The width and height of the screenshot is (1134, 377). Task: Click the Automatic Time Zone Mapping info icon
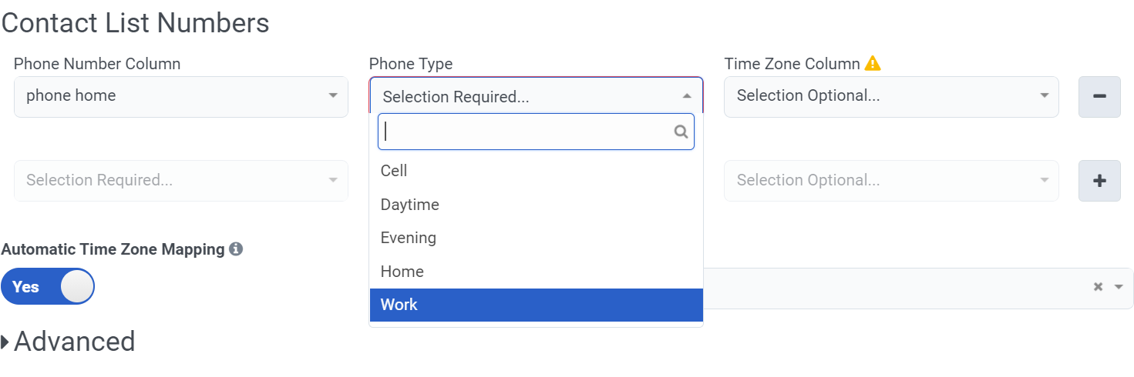click(x=236, y=249)
